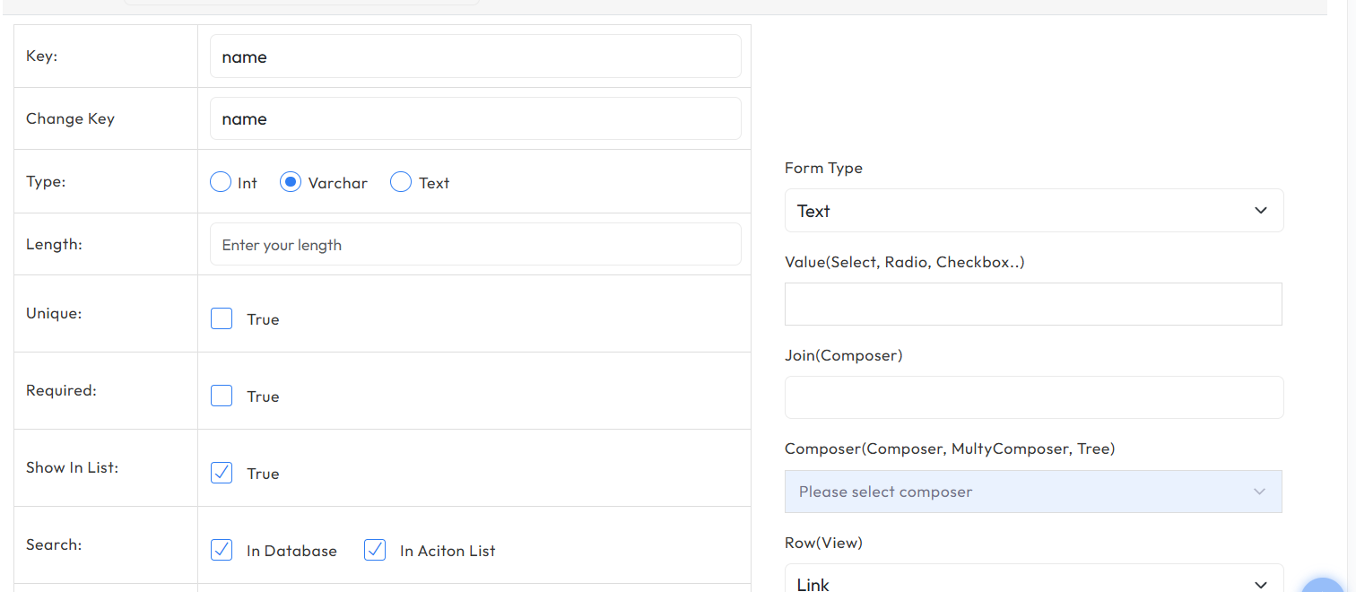Open the composer selection dropdown

[x=1033, y=492]
